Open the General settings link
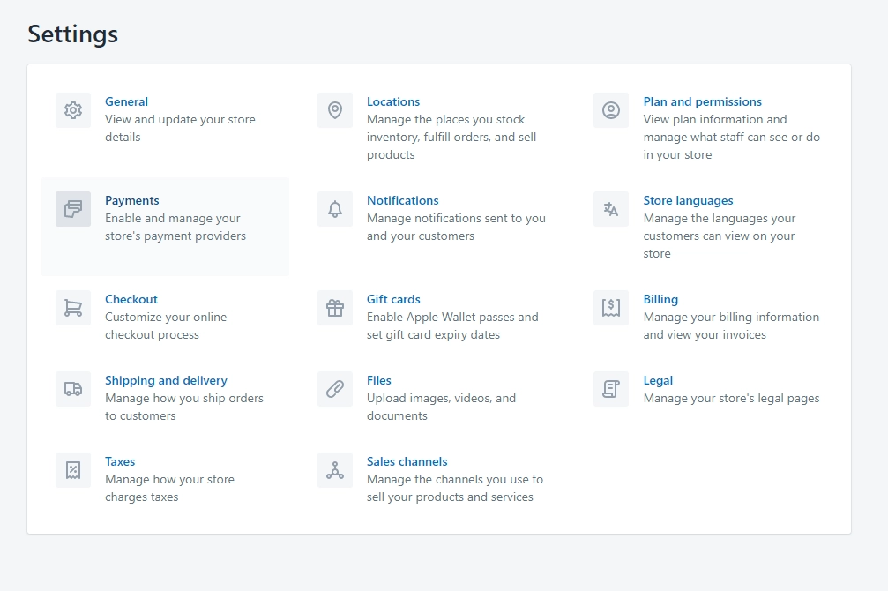 click(x=126, y=101)
